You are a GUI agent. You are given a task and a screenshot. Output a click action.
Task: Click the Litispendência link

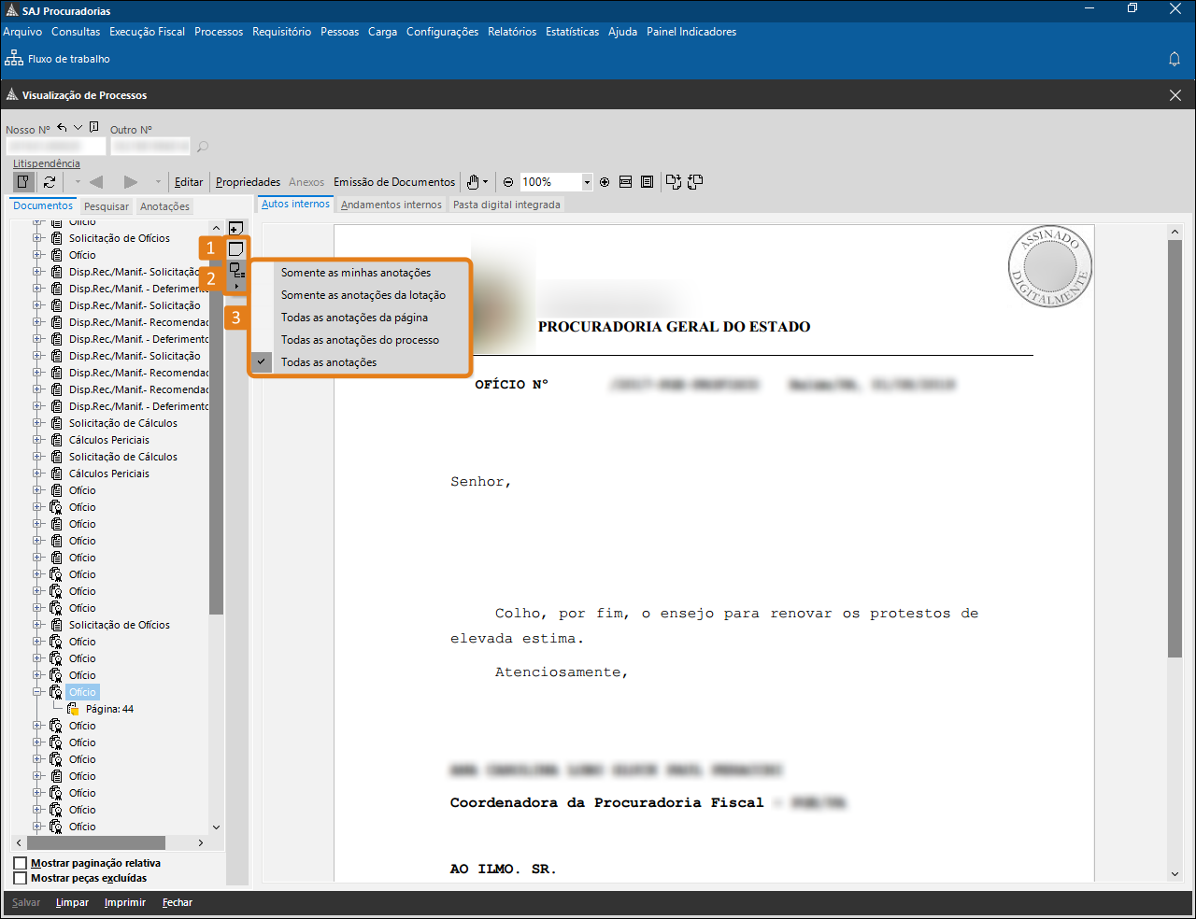pyautogui.click(x=47, y=163)
